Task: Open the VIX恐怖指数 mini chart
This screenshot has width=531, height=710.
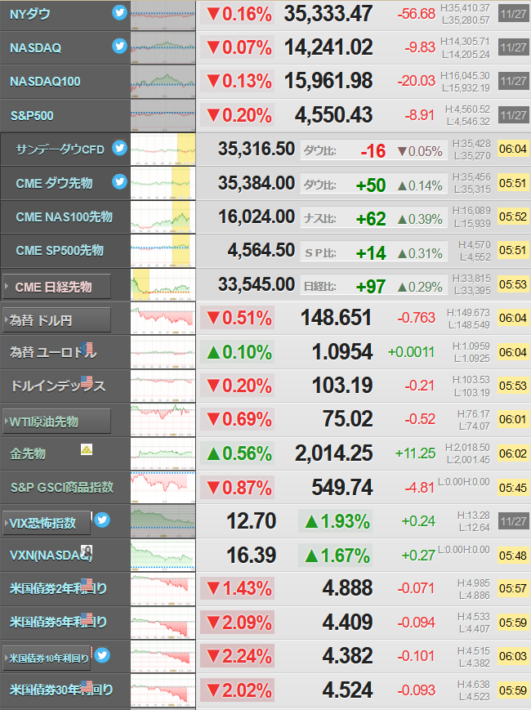Action: click(163, 521)
